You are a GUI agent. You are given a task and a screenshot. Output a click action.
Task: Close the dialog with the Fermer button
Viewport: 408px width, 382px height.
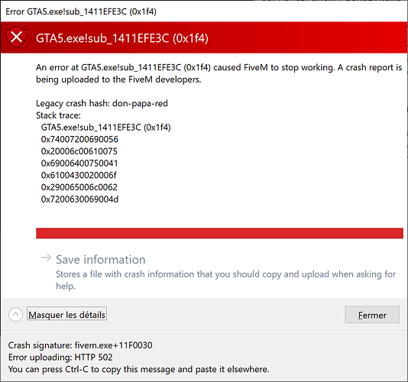tap(372, 315)
